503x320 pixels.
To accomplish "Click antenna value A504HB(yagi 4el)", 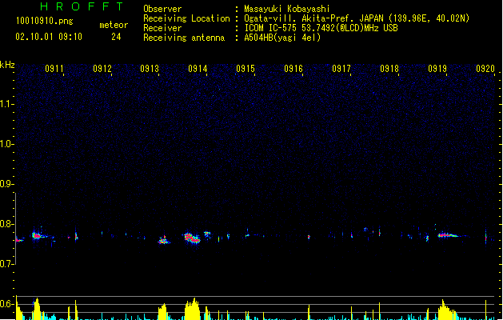I will coord(282,38).
